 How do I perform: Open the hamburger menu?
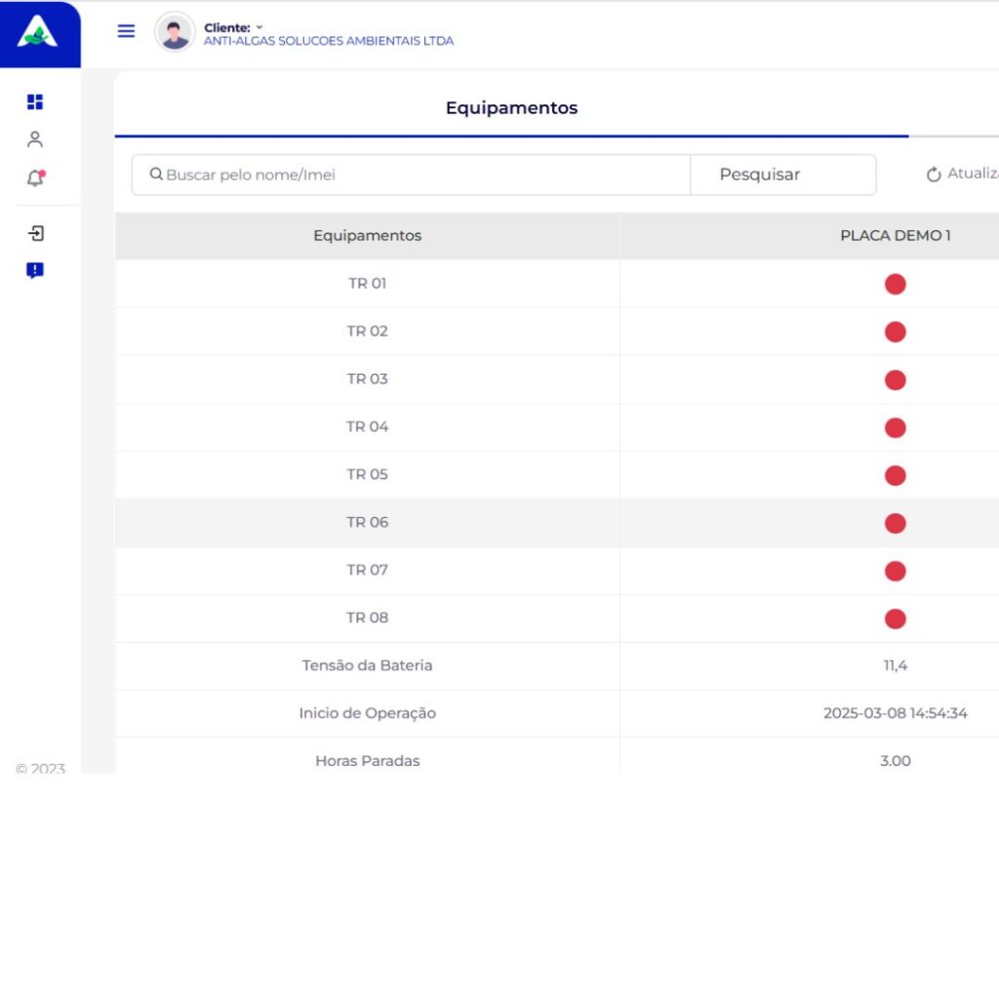pos(126,31)
